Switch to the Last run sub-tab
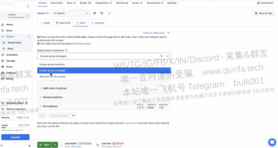278x148 pixels. point(98,23)
